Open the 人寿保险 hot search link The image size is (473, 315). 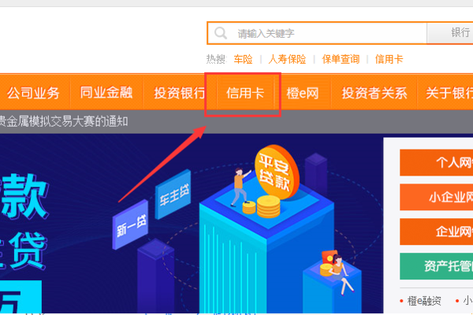tap(287, 59)
